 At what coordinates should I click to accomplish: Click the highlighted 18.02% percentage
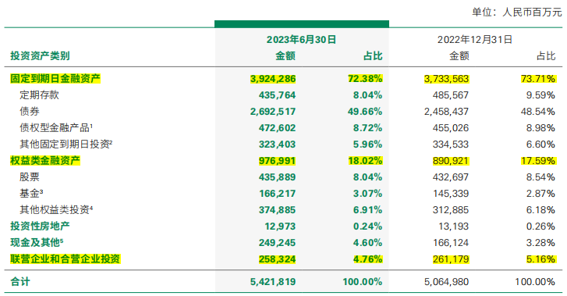point(365,161)
